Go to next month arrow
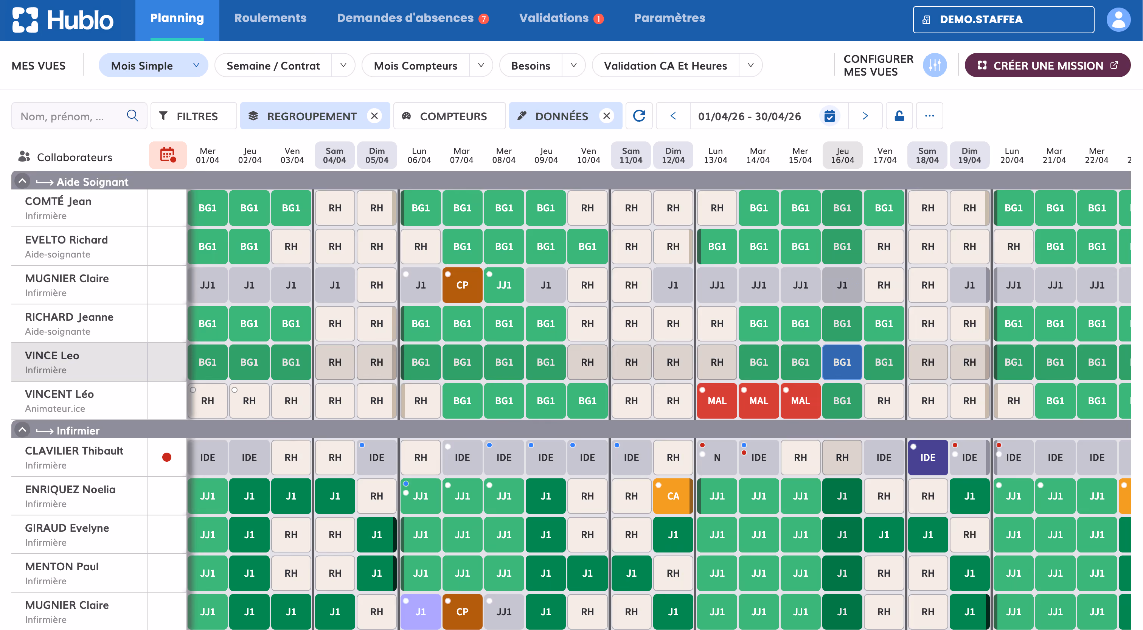The image size is (1143, 630). [865, 116]
